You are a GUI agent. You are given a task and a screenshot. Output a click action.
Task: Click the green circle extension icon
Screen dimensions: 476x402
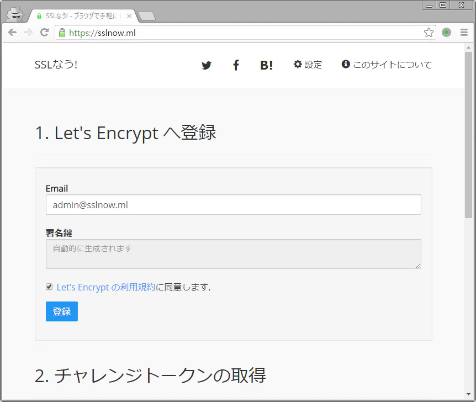point(446,32)
